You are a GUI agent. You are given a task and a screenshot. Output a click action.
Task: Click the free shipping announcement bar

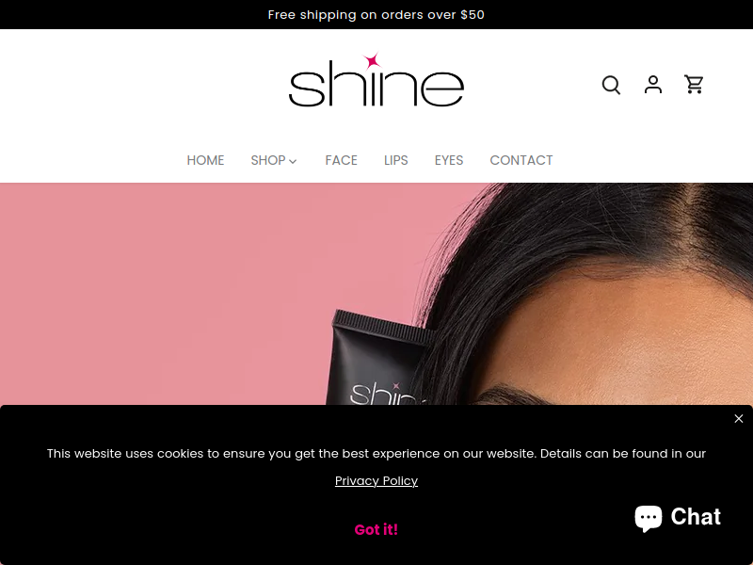tap(376, 14)
